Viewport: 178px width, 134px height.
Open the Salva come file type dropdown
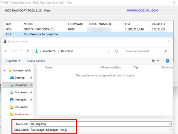(x=170, y=130)
